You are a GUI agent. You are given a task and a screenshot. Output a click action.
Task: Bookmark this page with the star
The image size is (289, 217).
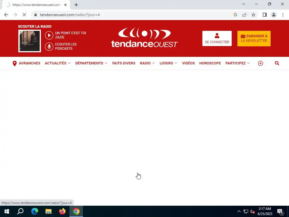tap(253, 15)
